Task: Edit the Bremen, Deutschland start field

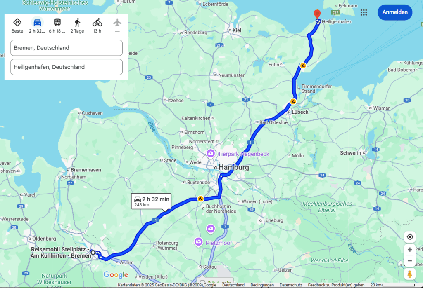Action: tap(67, 48)
